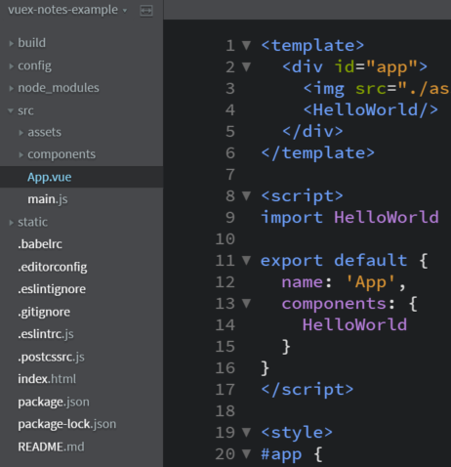Fold the template block on line 1
Viewport: 451px width, 467px height.
pos(246,45)
